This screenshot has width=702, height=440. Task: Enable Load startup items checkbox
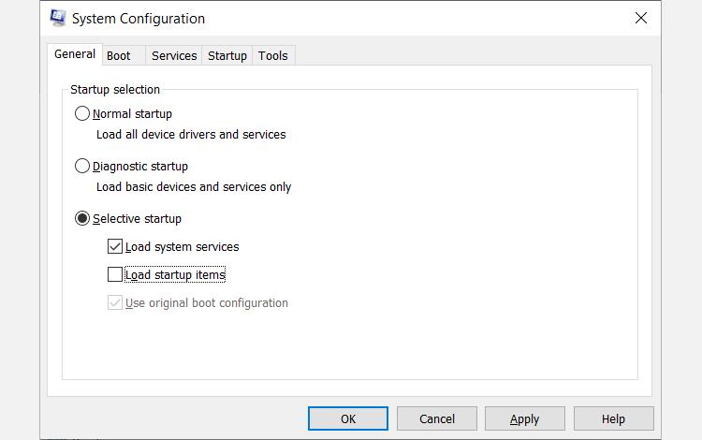(x=115, y=274)
